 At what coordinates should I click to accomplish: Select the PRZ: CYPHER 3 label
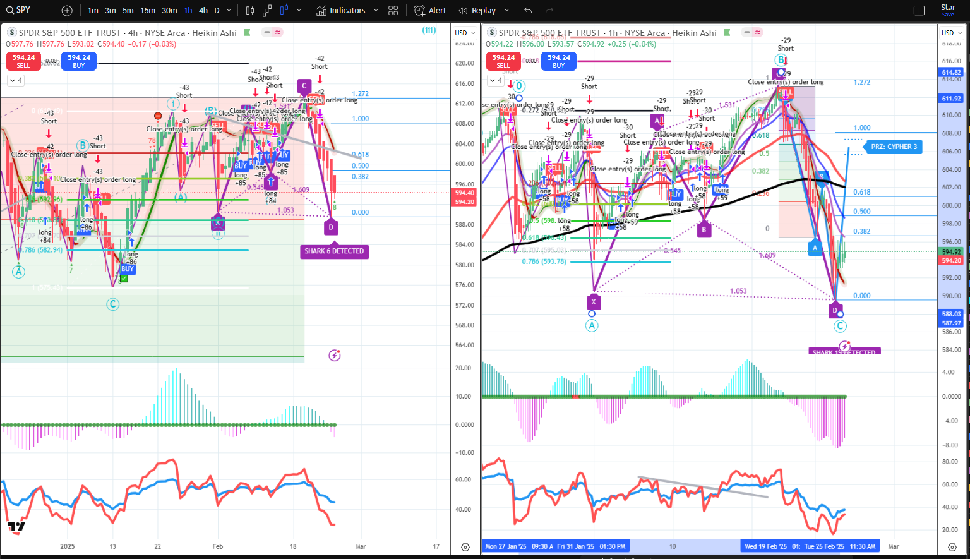(894, 147)
